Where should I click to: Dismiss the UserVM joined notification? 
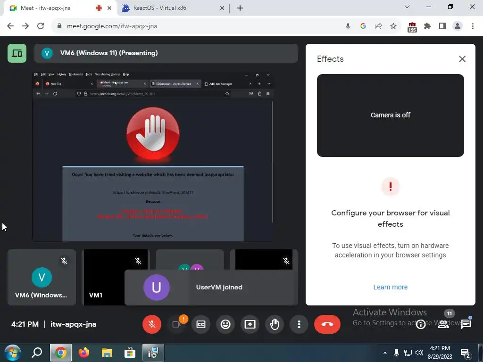211,287
